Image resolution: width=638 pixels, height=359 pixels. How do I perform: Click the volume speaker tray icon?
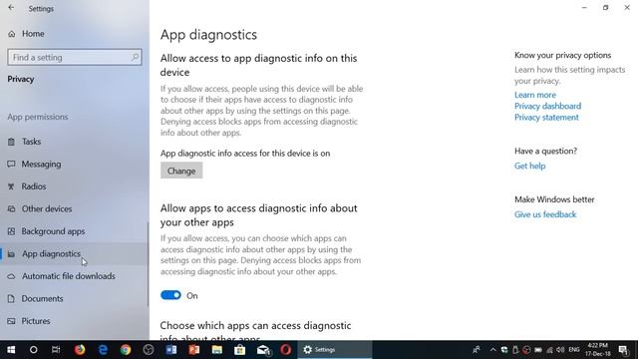coord(560,350)
